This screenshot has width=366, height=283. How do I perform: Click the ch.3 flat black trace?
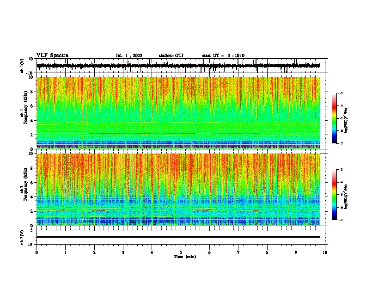point(178,237)
